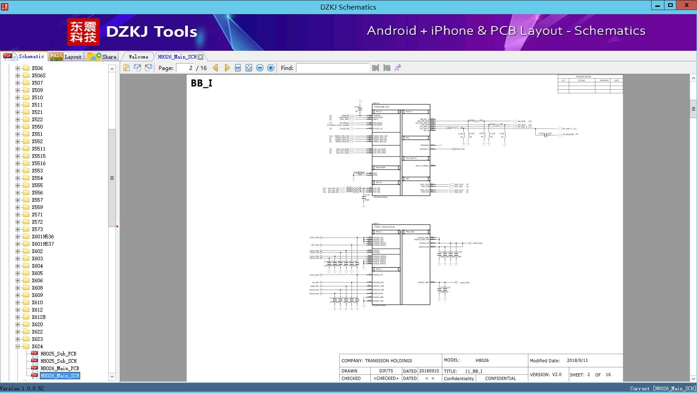The height and width of the screenshot is (393, 697).
Task: Click the Find text input field
Action: (x=332, y=68)
